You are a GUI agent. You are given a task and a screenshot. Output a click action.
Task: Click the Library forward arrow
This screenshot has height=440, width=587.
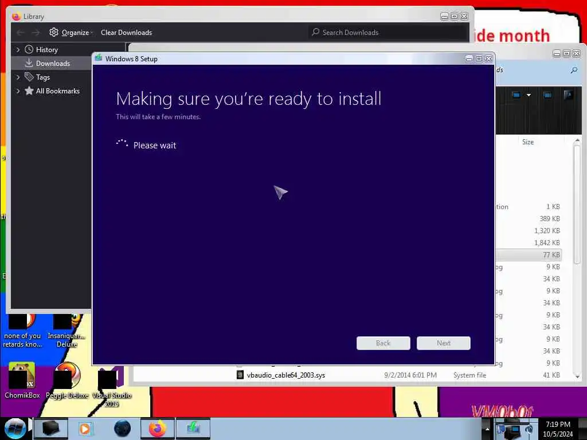click(x=36, y=33)
